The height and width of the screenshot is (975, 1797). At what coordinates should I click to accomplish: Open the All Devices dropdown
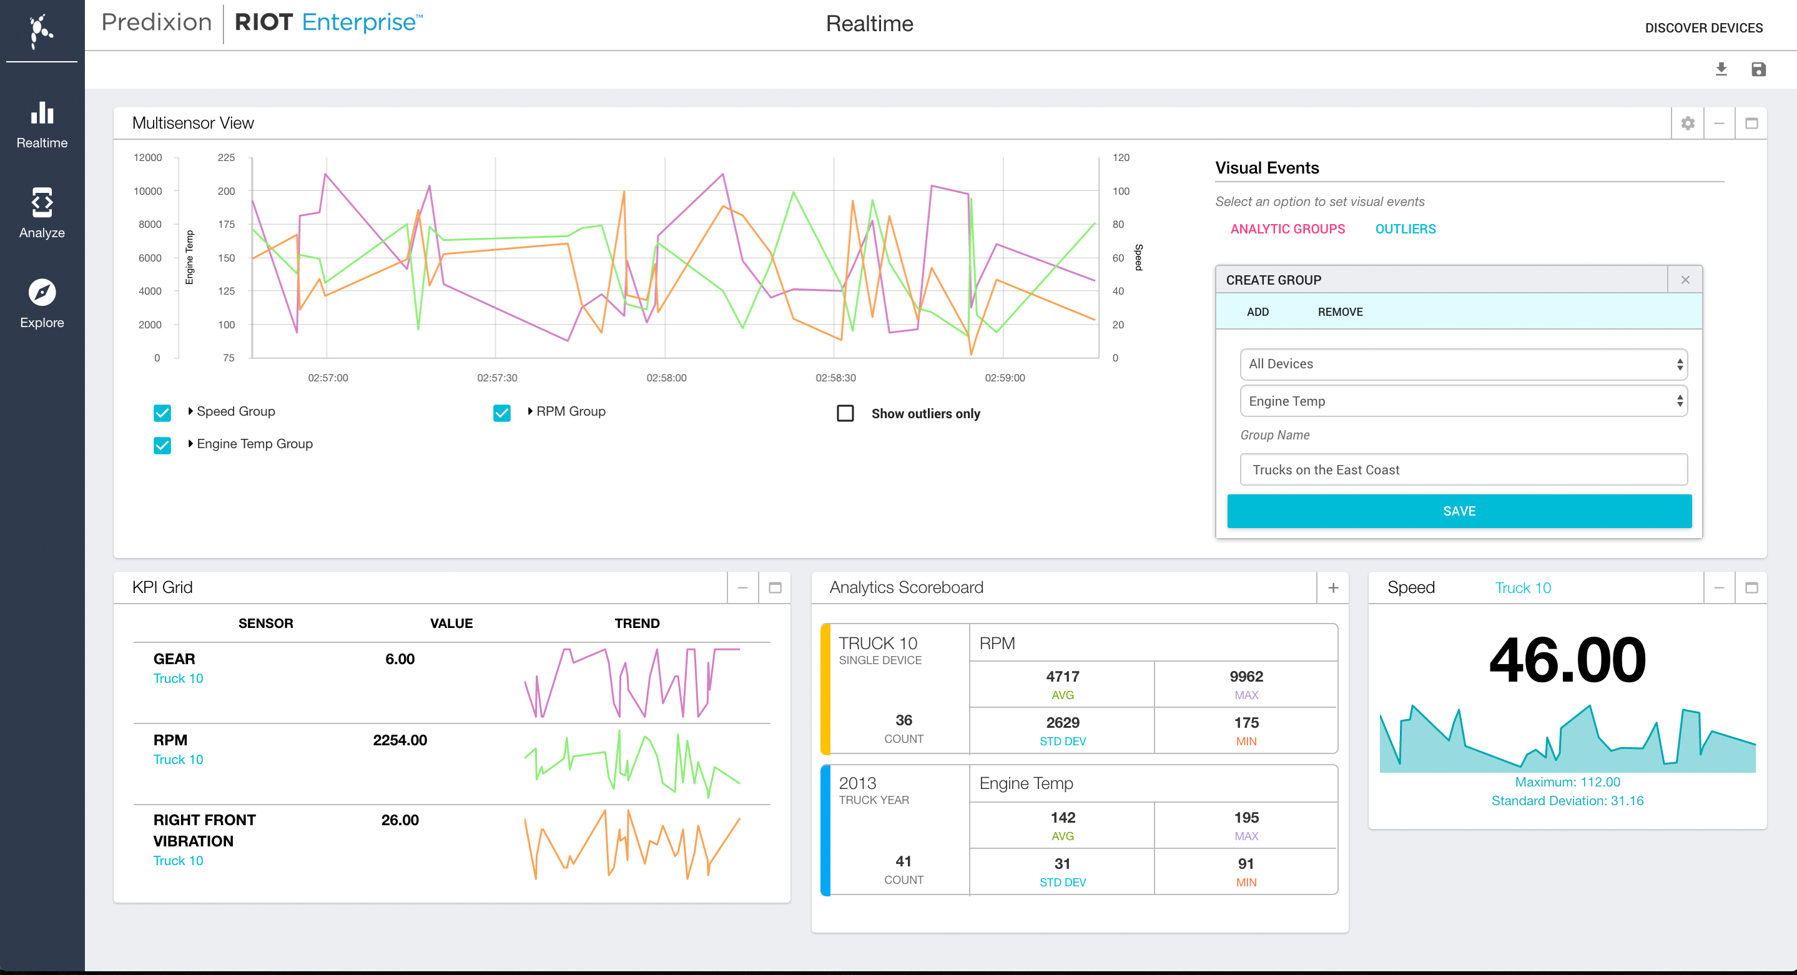coord(1463,364)
